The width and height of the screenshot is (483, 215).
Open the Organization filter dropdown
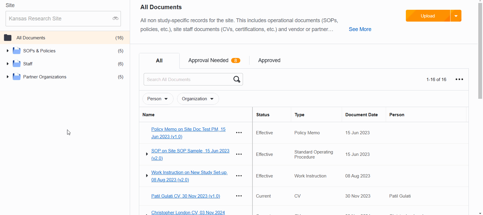[x=197, y=99]
